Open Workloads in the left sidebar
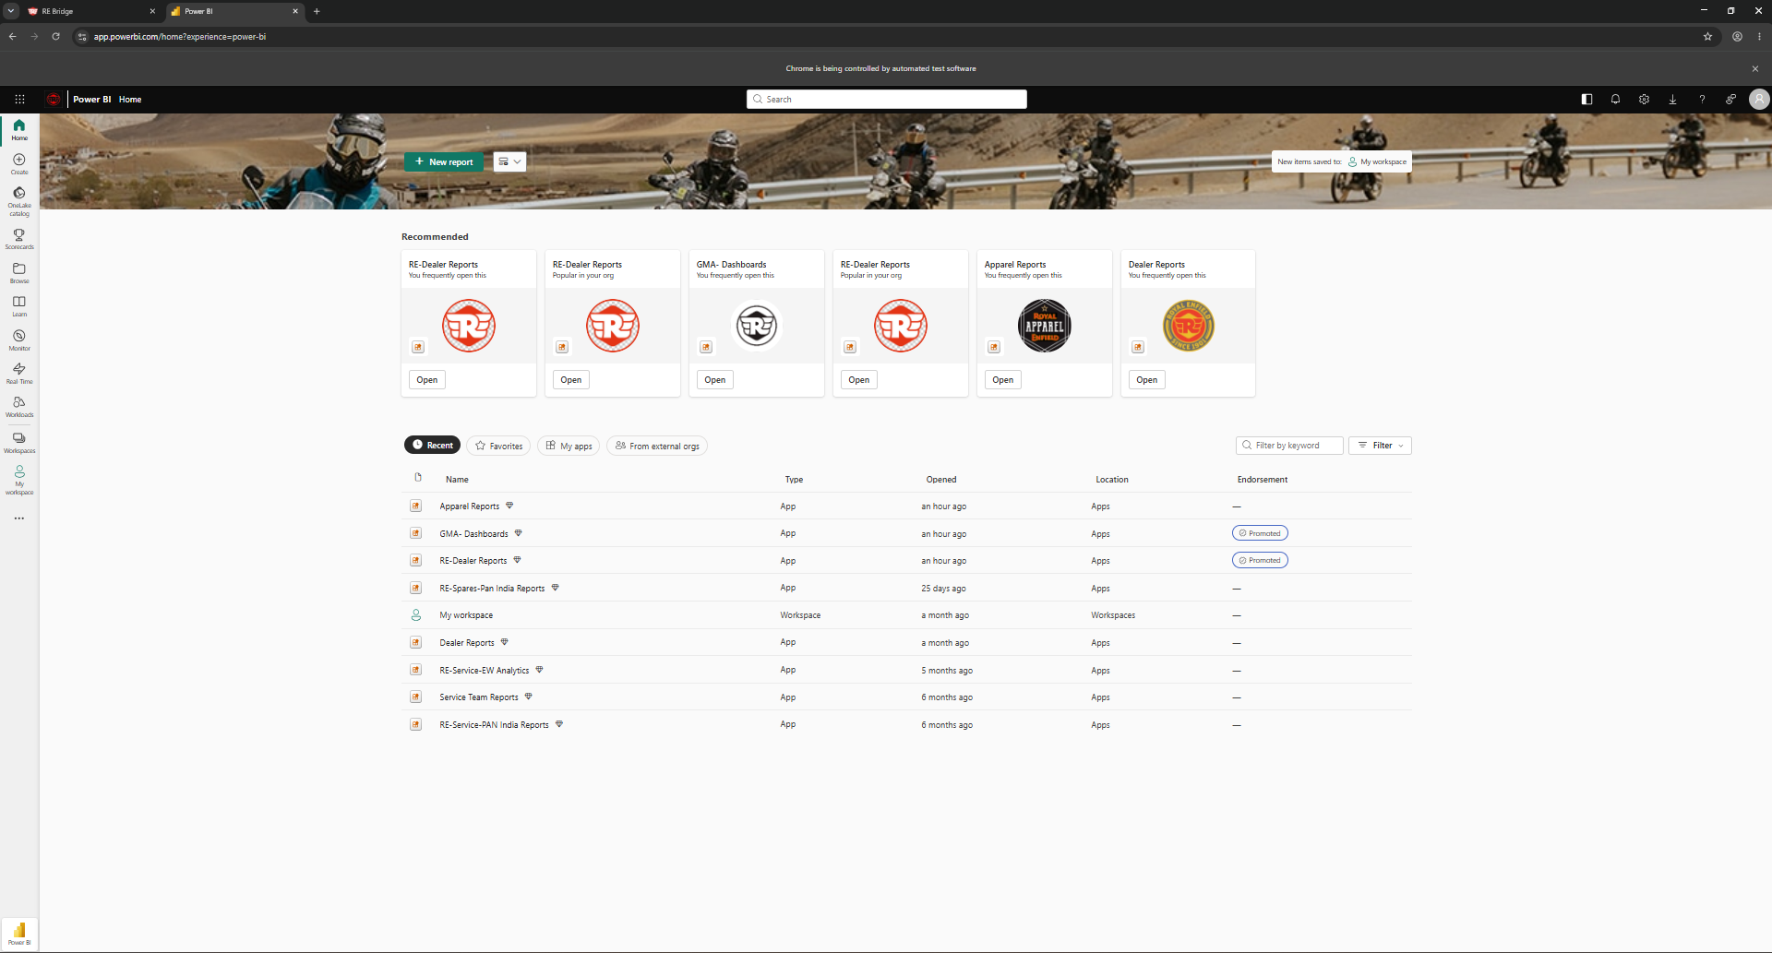This screenshot has width=1772, height=953. (19, 407)
